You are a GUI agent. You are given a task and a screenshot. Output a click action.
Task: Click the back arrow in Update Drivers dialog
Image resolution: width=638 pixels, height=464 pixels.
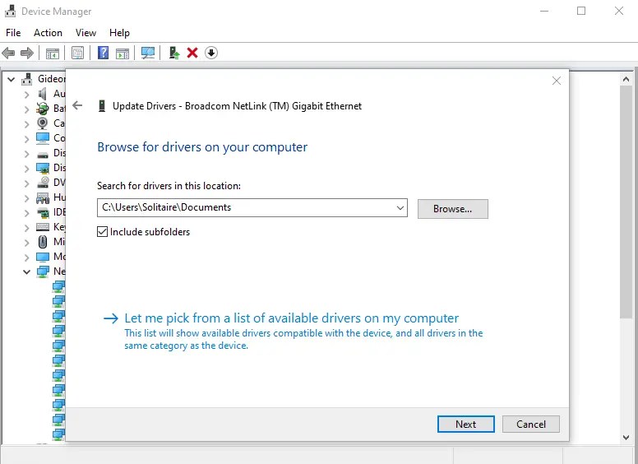click(77, 106)
